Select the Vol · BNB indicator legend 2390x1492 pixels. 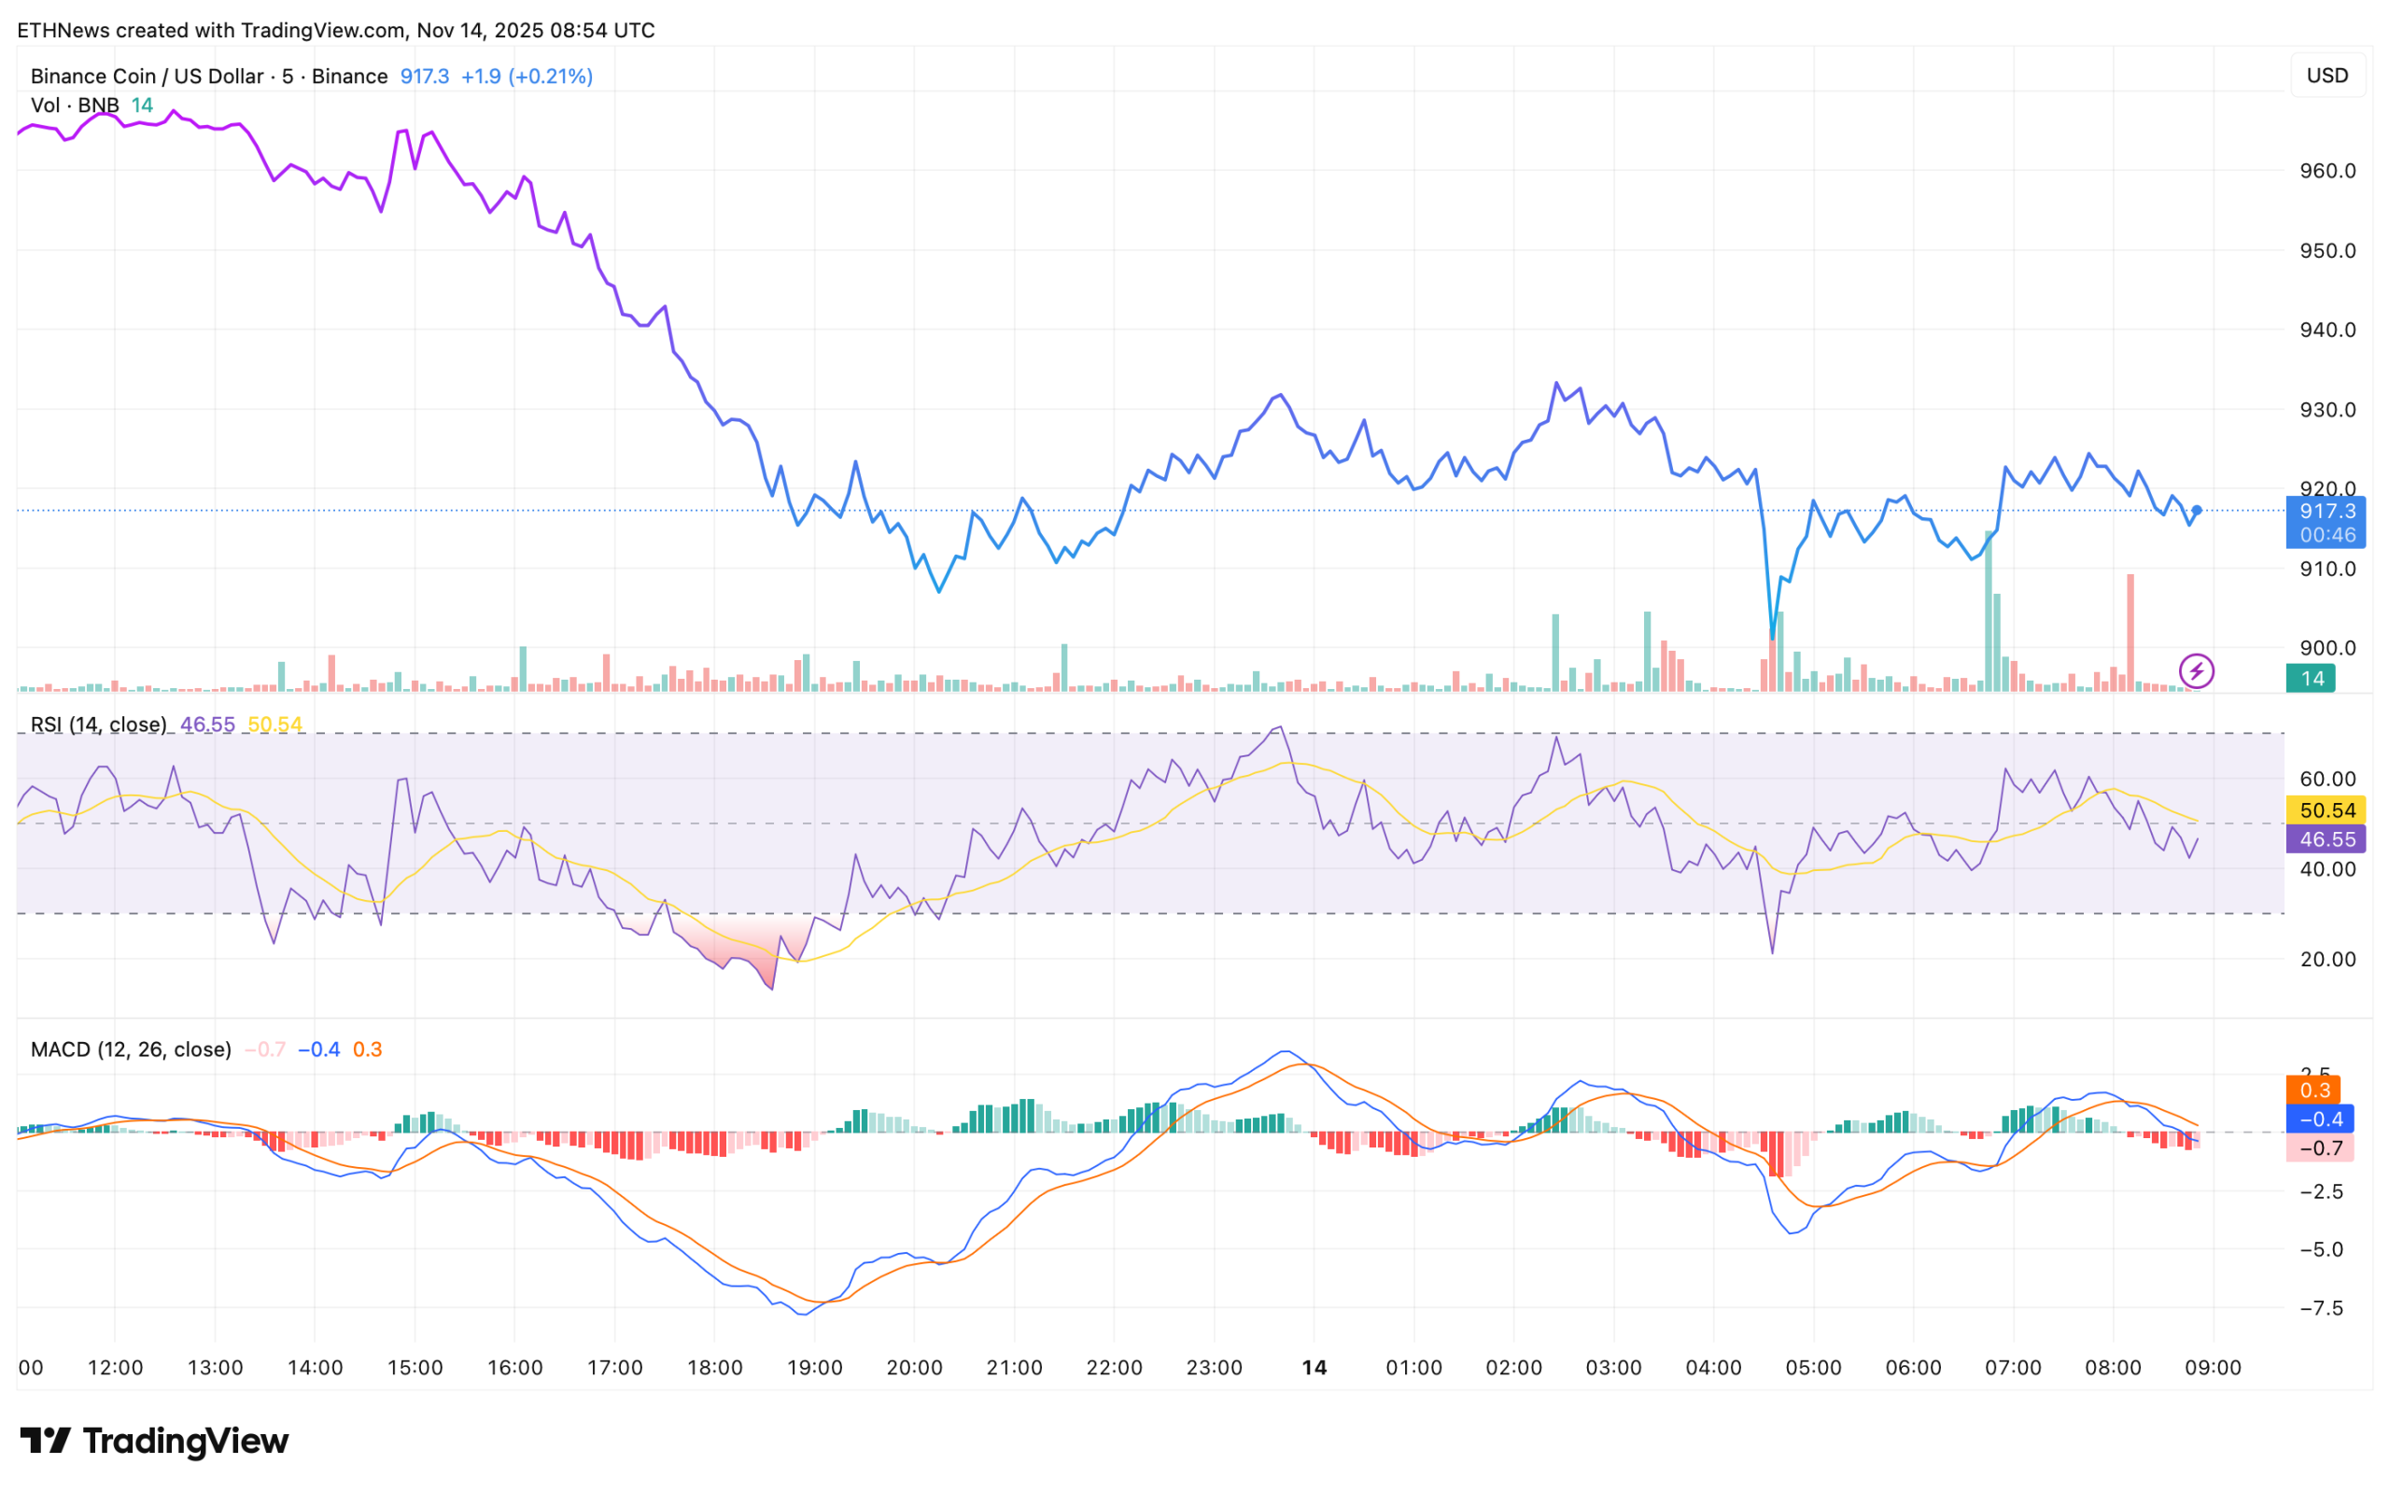point(75,106)
